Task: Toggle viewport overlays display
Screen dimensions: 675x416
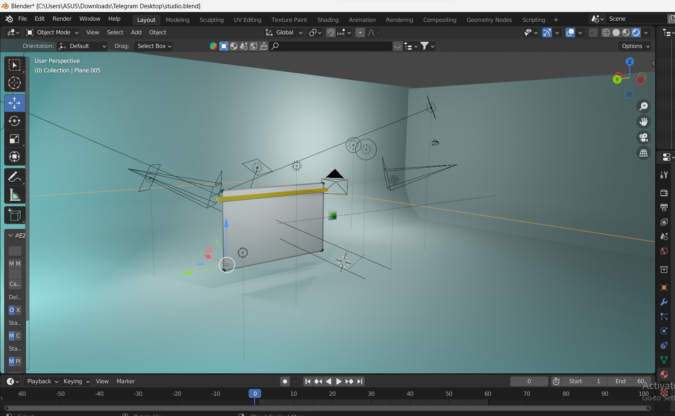Action: click(570, 33)
